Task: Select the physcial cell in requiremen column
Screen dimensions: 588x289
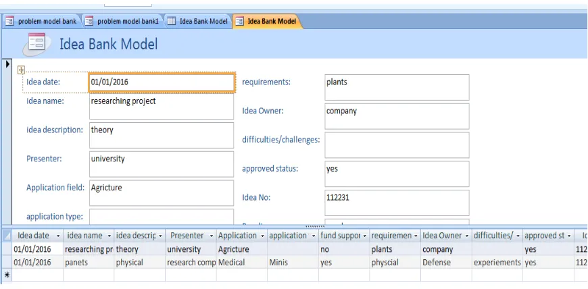Action: (x=395, y=263)
